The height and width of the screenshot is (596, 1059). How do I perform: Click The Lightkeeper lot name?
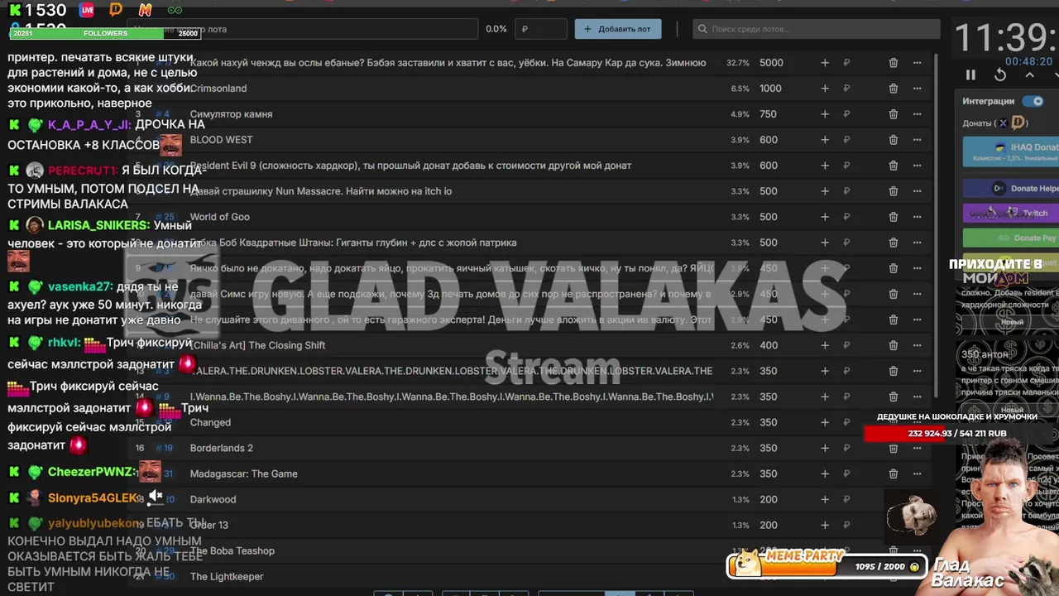point(227,576)
